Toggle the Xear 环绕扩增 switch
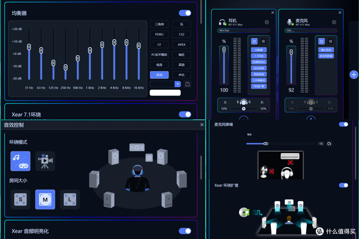This screenshot has width=359, height=239. pyautogui.click(x=343, y=185)
